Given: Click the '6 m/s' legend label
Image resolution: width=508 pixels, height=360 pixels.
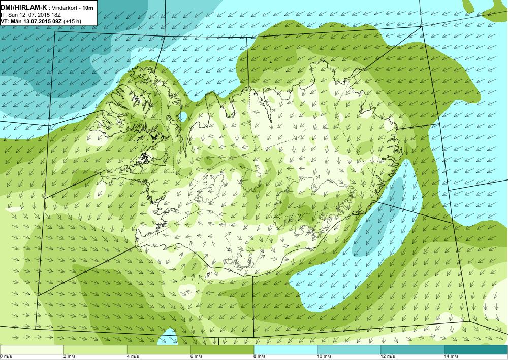Looking at the screenshot, I should pos(197,357).
